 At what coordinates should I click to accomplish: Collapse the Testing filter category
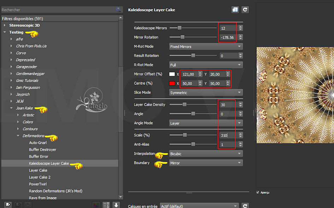[x=5, y=32]
